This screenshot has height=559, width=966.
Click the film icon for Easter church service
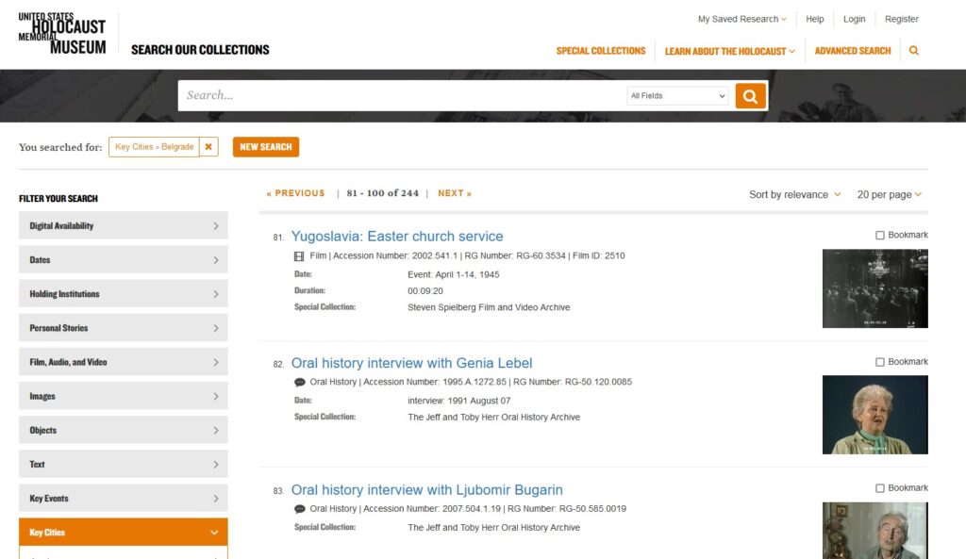[299, 255]
